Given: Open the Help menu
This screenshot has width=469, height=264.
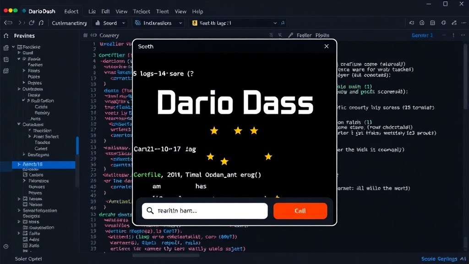Looking at the screenshot, I should click(x=197, y=11).
